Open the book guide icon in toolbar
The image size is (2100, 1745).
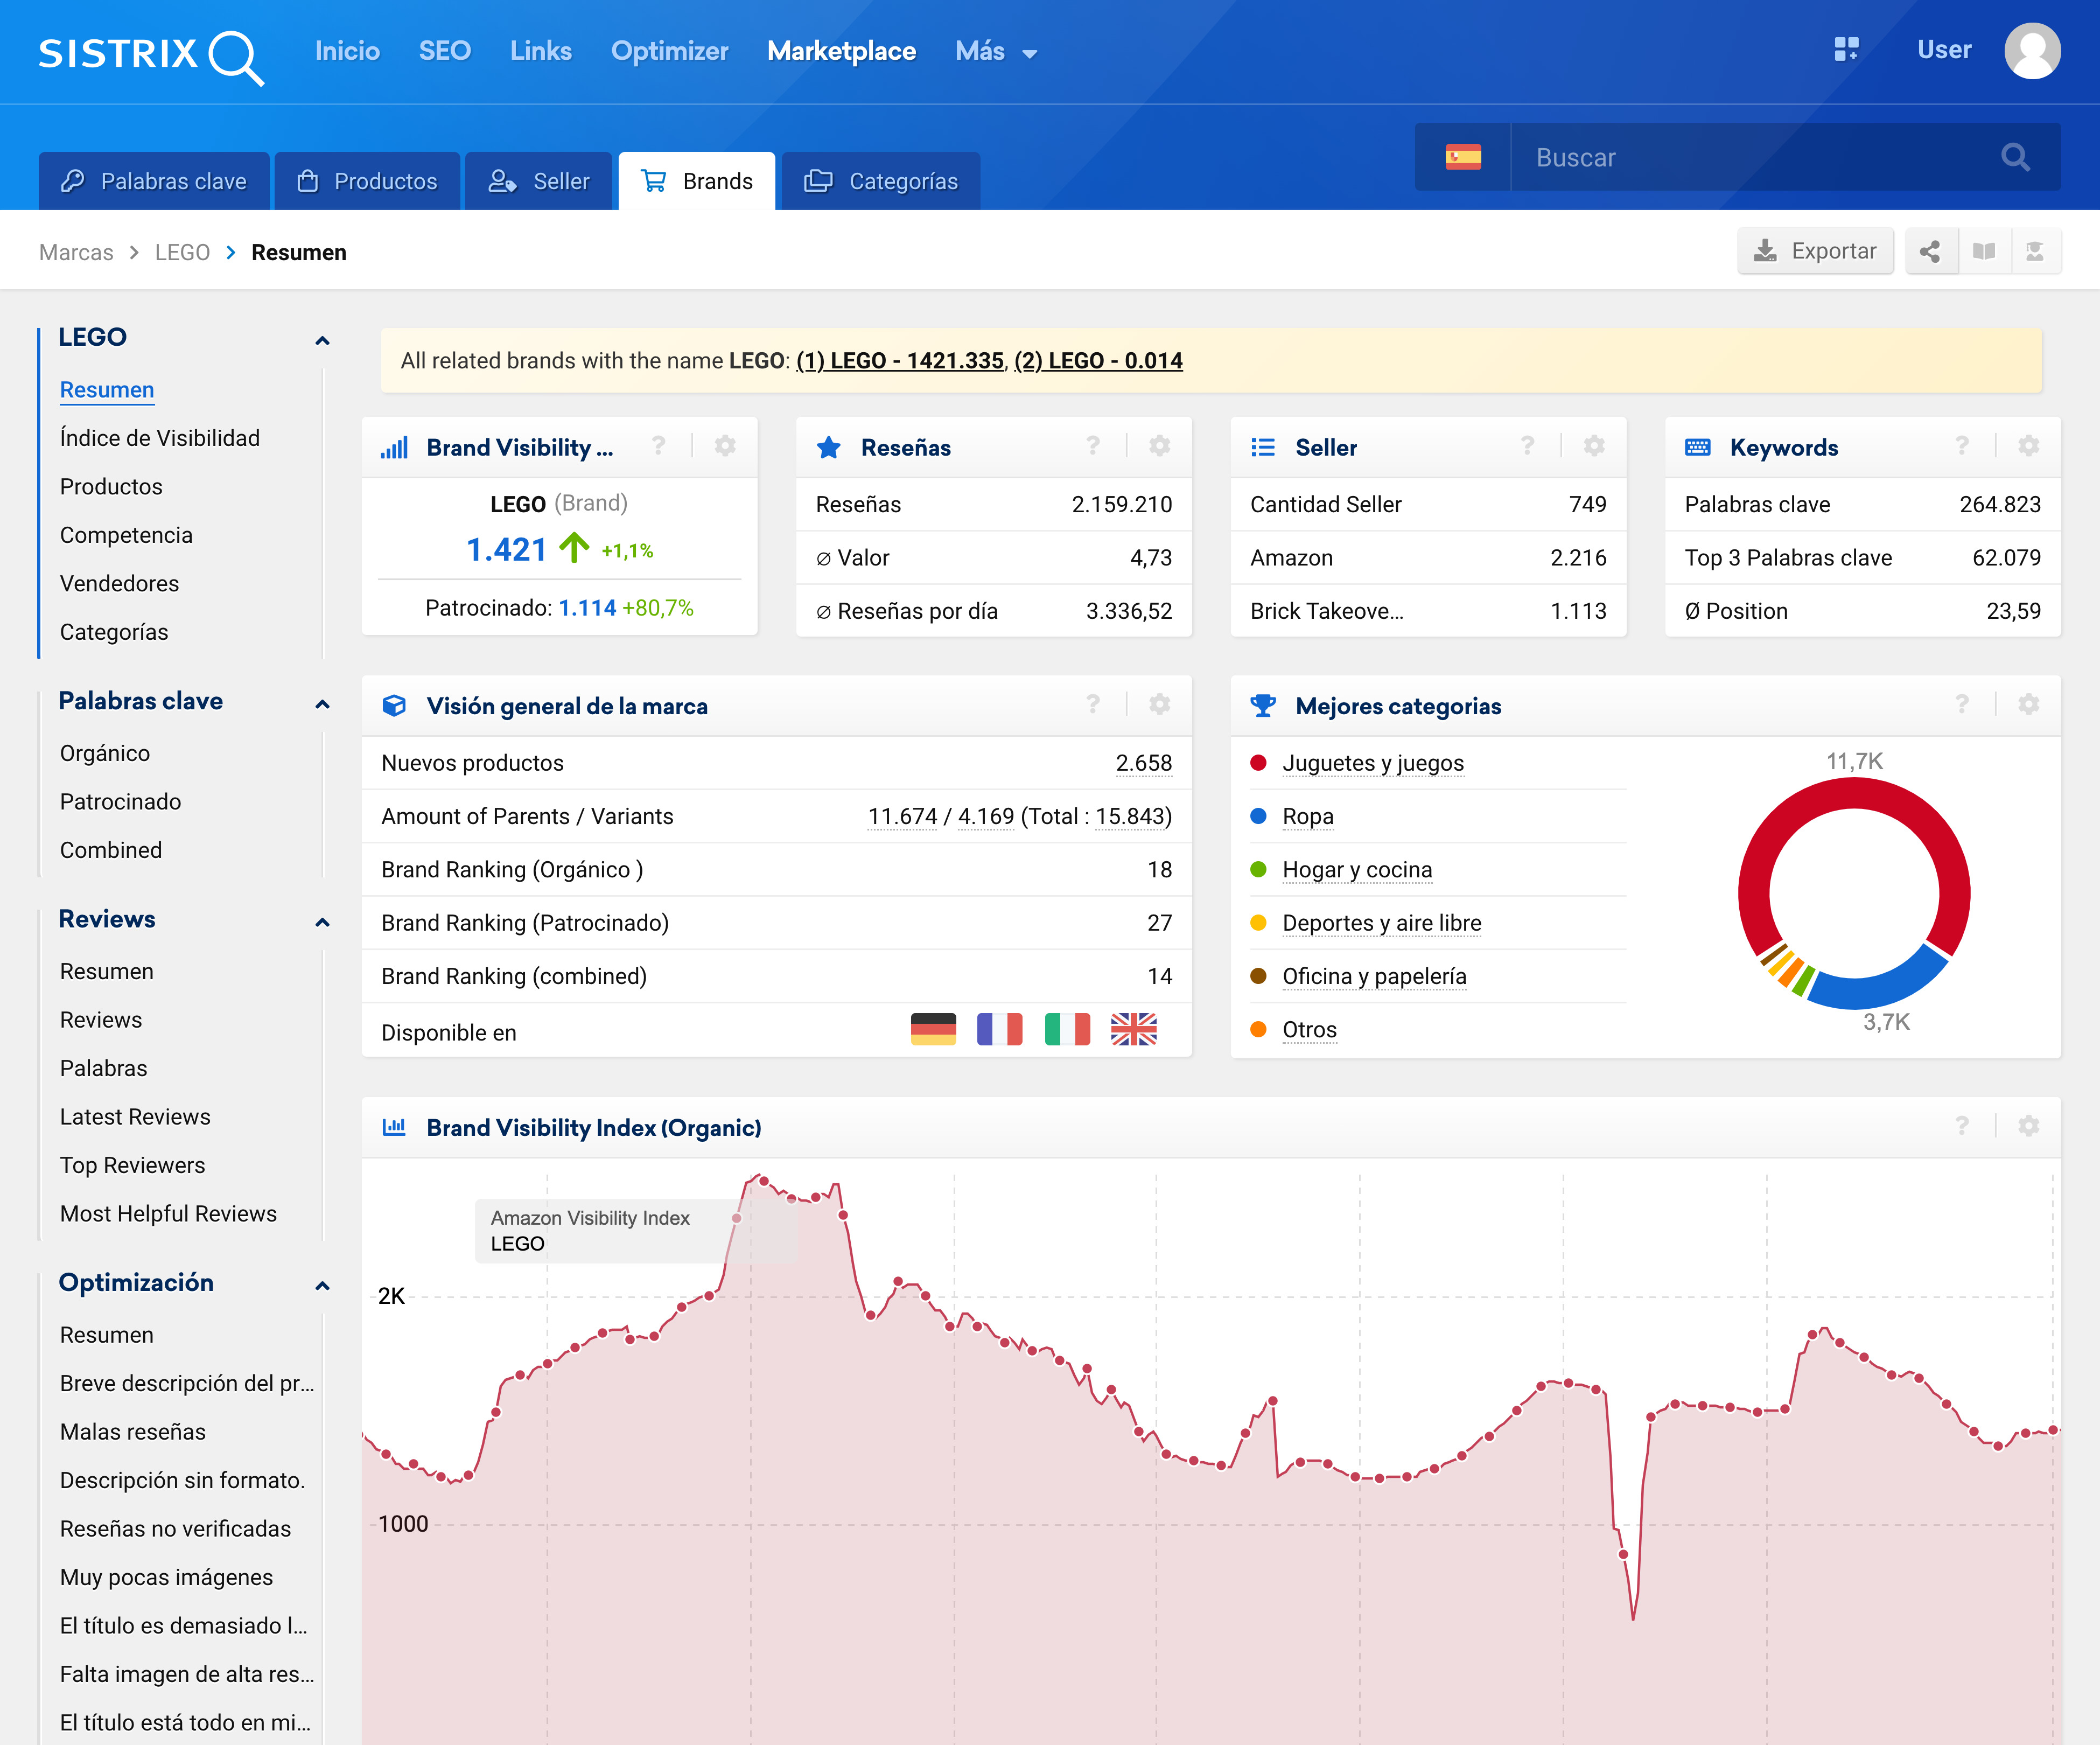click(x=1984, y=252)
